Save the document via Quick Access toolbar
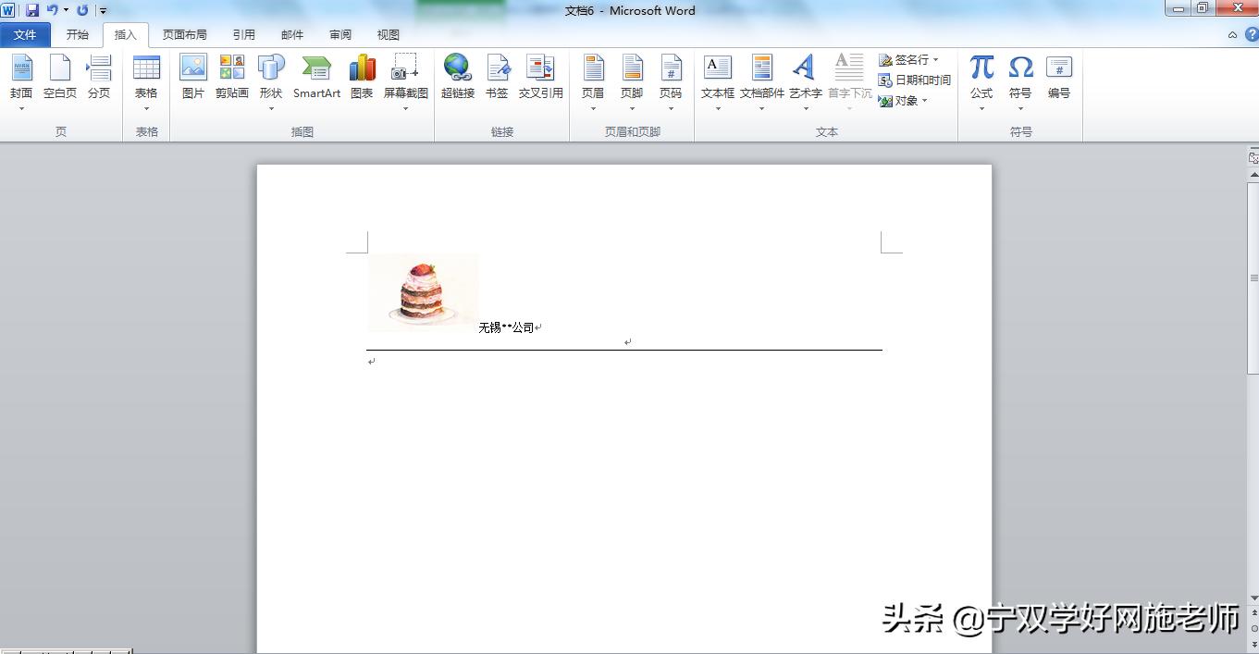Screen dimensions: 1259x654 tap(34, 10)
